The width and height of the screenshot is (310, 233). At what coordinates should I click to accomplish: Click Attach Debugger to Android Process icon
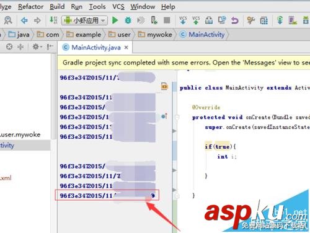(154, 20)
